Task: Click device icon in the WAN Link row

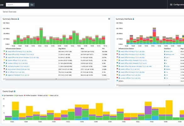Action: (119, 51)
